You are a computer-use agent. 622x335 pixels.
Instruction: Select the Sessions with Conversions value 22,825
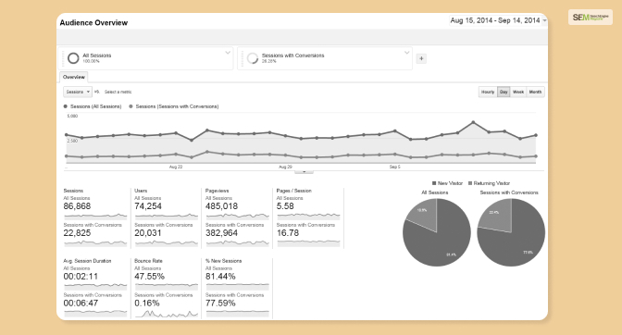[77, 232]
